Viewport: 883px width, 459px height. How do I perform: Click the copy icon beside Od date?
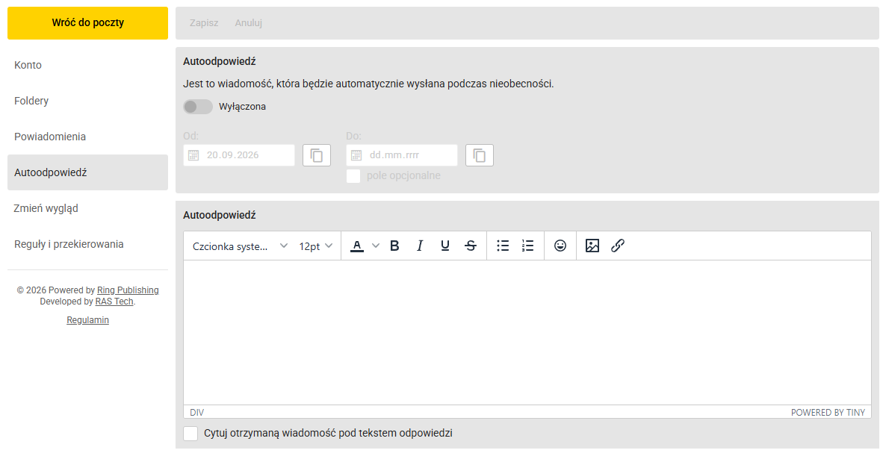(x=317, y=155)
